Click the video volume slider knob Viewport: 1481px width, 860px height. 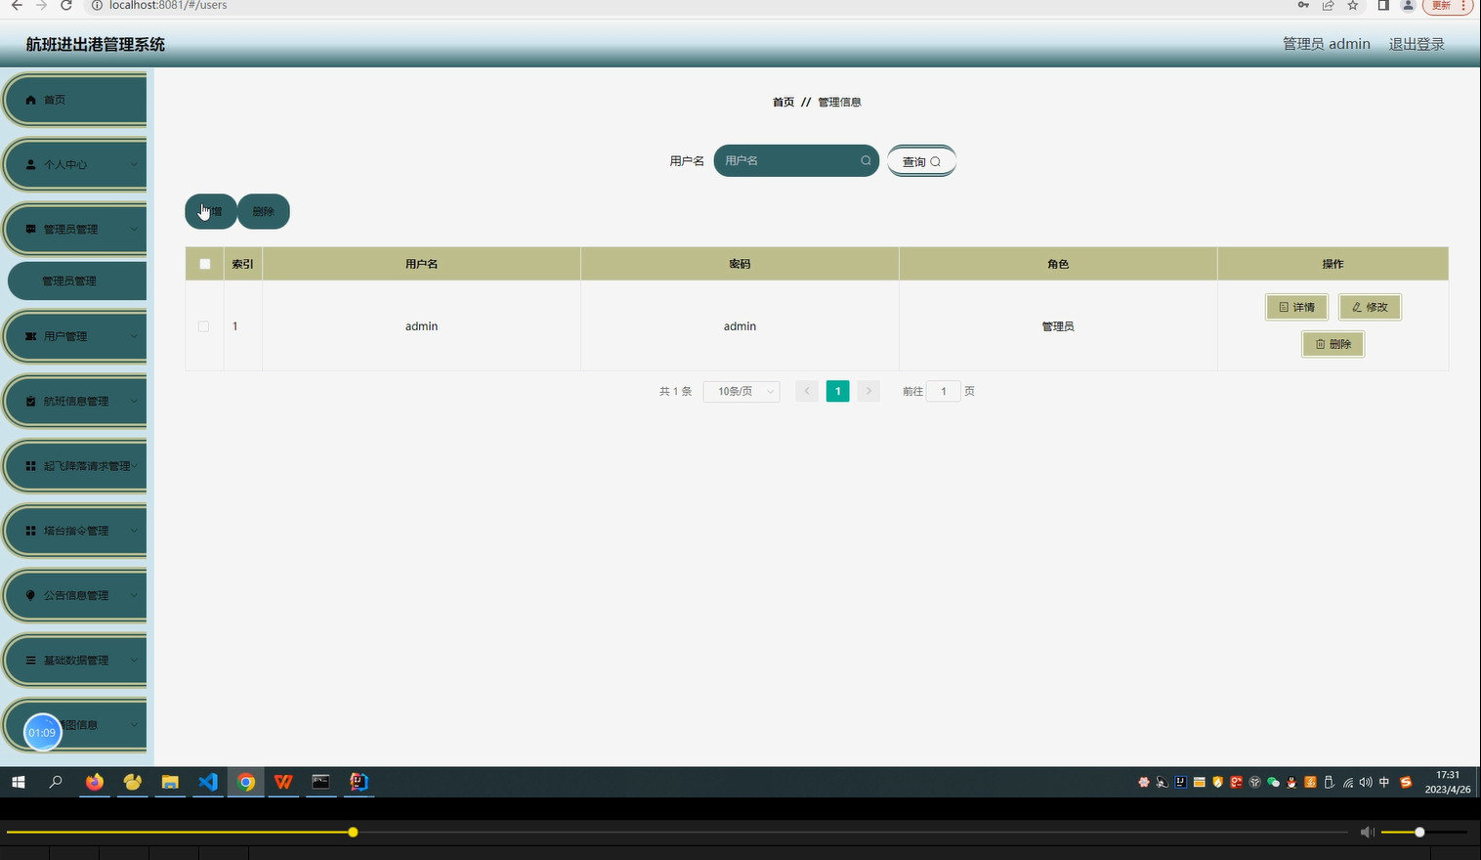(x=1419, y=833)
